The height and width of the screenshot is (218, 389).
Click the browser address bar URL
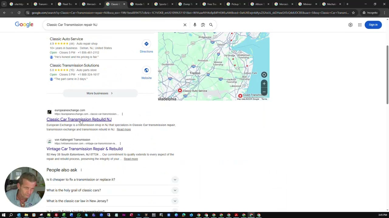click(x=190, y=13)
